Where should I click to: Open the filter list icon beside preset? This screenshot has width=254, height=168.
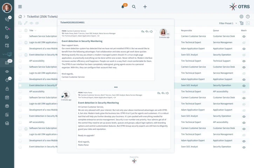click(x=241, y=23)
